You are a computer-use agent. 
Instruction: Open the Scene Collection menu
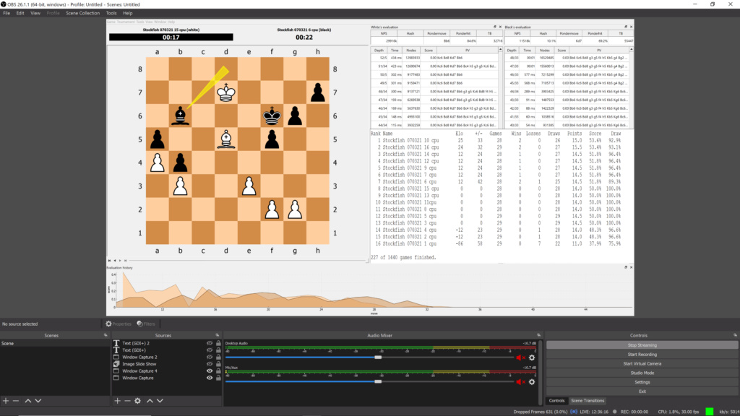[x=82, y=13]
